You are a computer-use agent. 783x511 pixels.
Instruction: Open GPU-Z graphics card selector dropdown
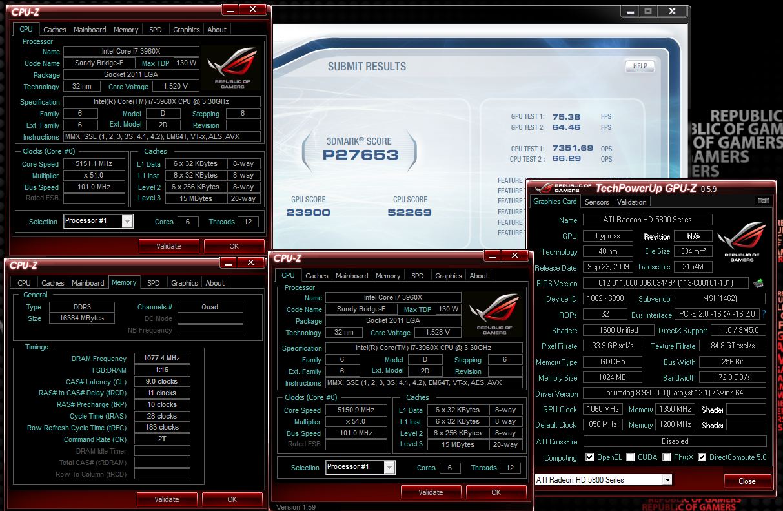click(x=604, y=480)
